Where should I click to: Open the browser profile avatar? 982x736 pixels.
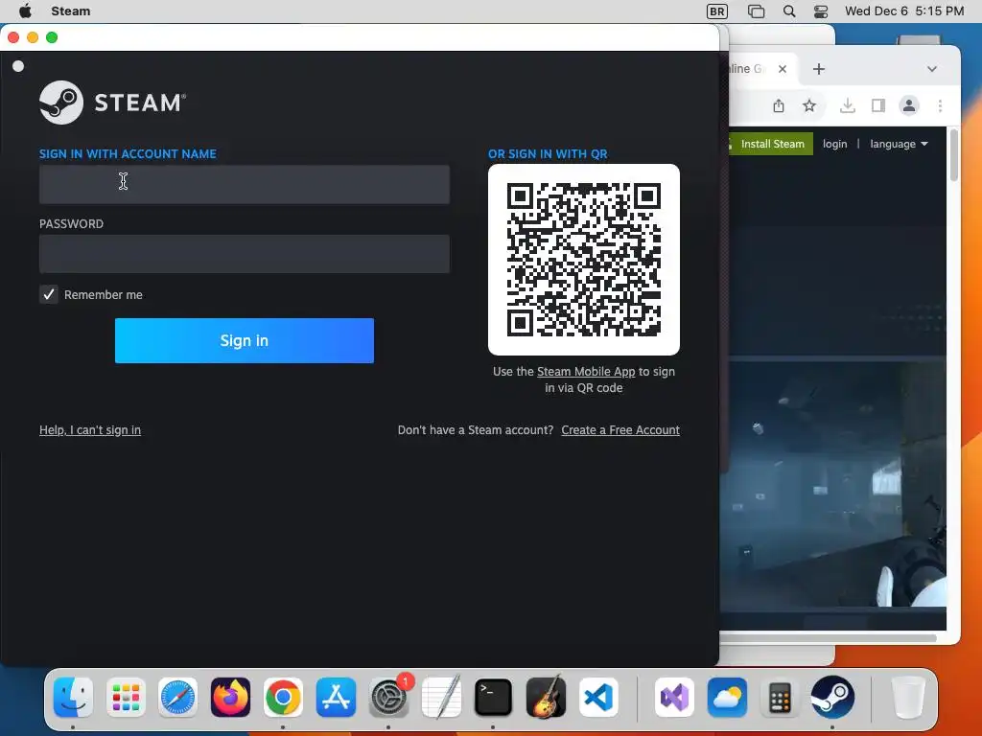pyautogui.click(x=909, y=105)
